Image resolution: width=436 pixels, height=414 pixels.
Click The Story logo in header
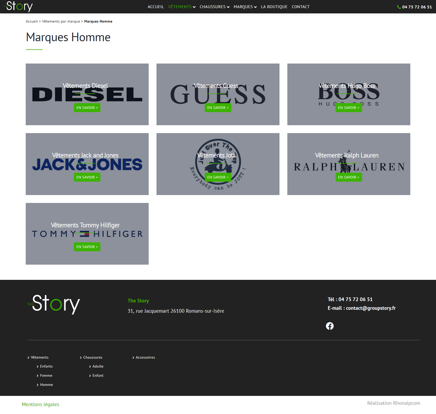click(18, 6)
